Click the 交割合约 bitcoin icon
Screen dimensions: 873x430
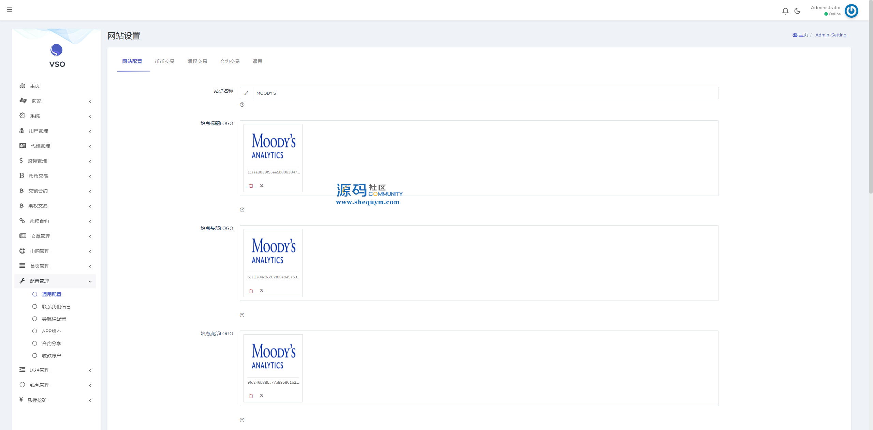tap(21, 190)
